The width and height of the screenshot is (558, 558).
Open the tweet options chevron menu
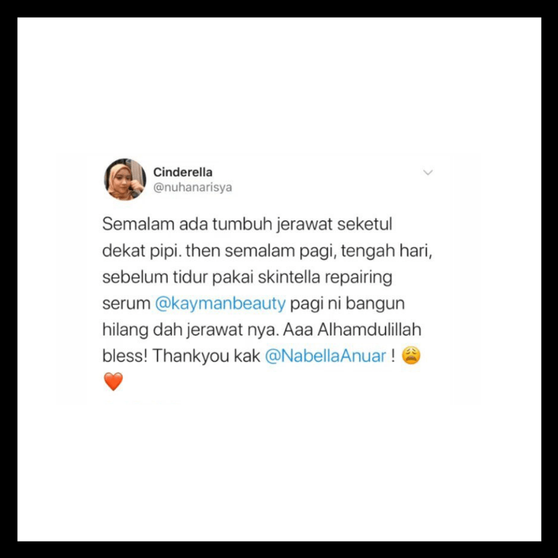tap(428, 173)
